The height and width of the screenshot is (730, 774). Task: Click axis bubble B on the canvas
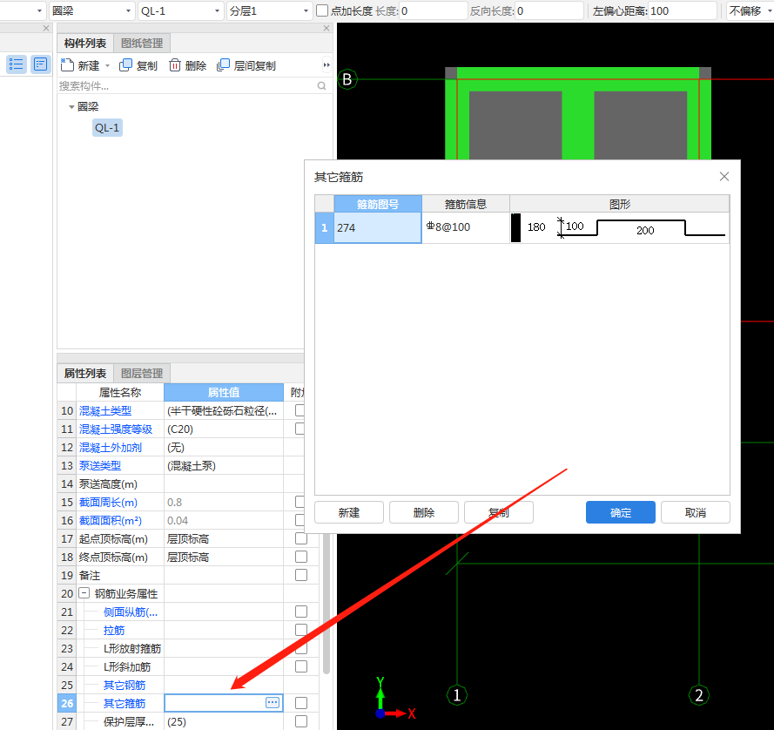point(347,79)
